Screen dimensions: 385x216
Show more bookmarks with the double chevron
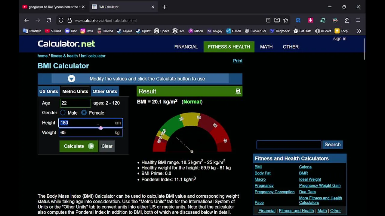coord(359,31)
